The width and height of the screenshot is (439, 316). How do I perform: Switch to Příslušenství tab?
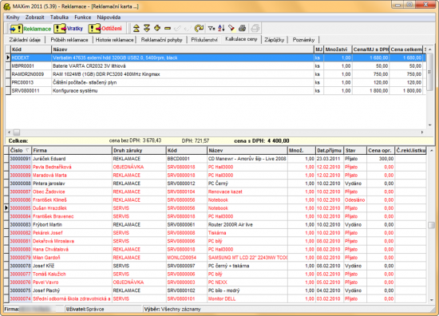(204, 40)
